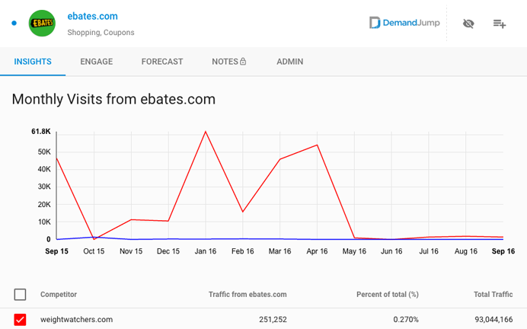Click the red line point at Apr 16

point(317,145)
